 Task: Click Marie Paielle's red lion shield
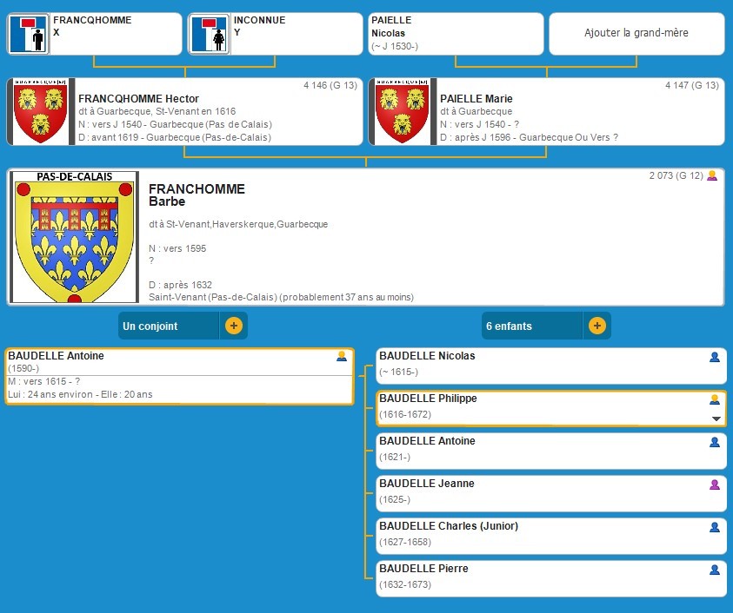[x=403, y=112]
